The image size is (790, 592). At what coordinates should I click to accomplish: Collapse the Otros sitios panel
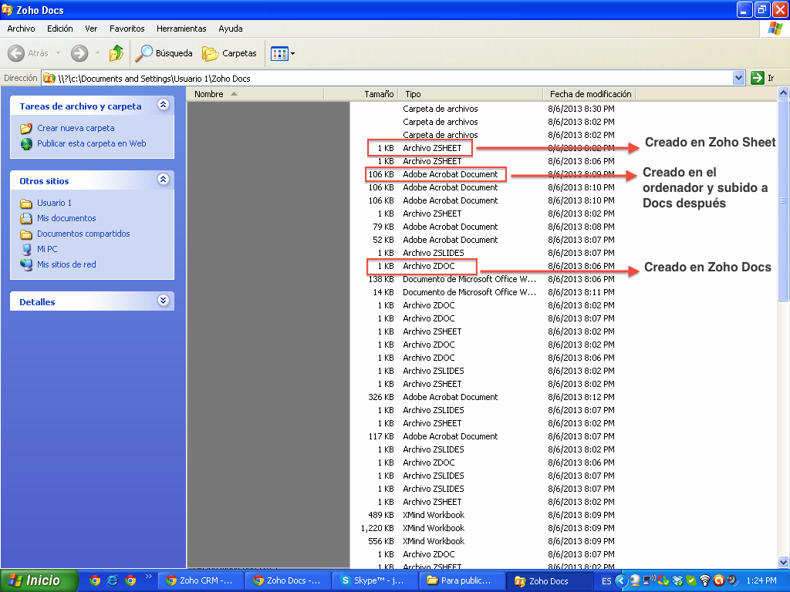point(163,180)
